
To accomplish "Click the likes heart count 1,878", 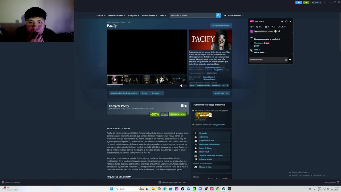I will [282, 27].
